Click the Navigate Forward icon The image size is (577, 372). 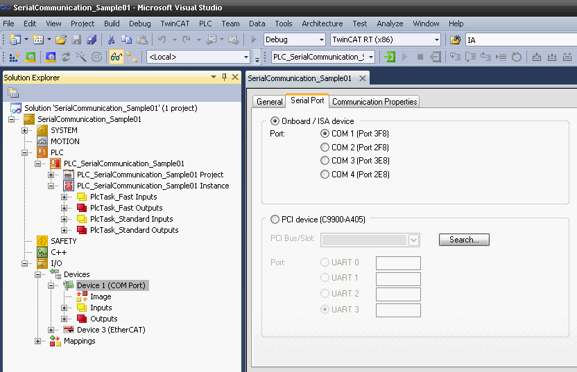click(x=233, y=39)
